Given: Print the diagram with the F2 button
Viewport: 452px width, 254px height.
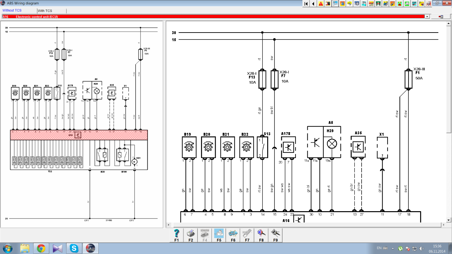Looking at the screenshot, I should 190,235.
